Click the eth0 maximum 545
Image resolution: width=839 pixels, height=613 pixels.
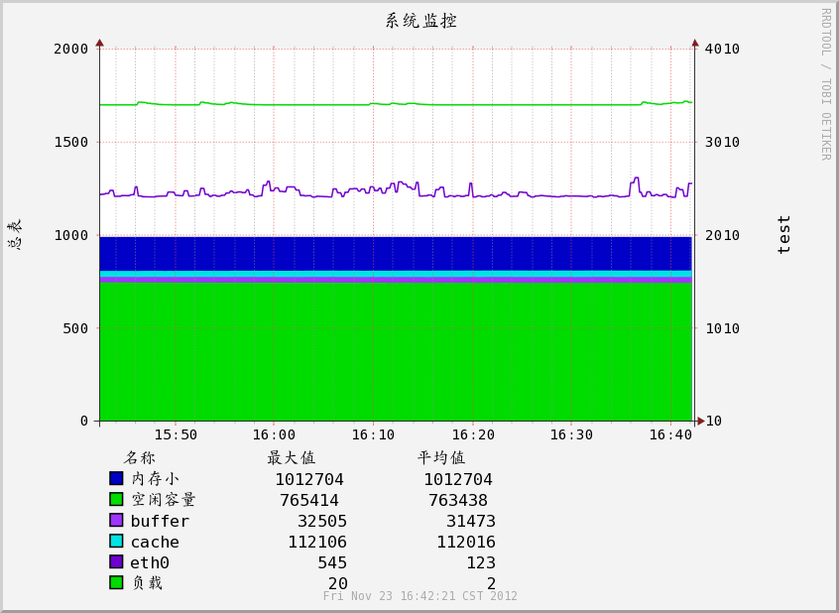332,562
